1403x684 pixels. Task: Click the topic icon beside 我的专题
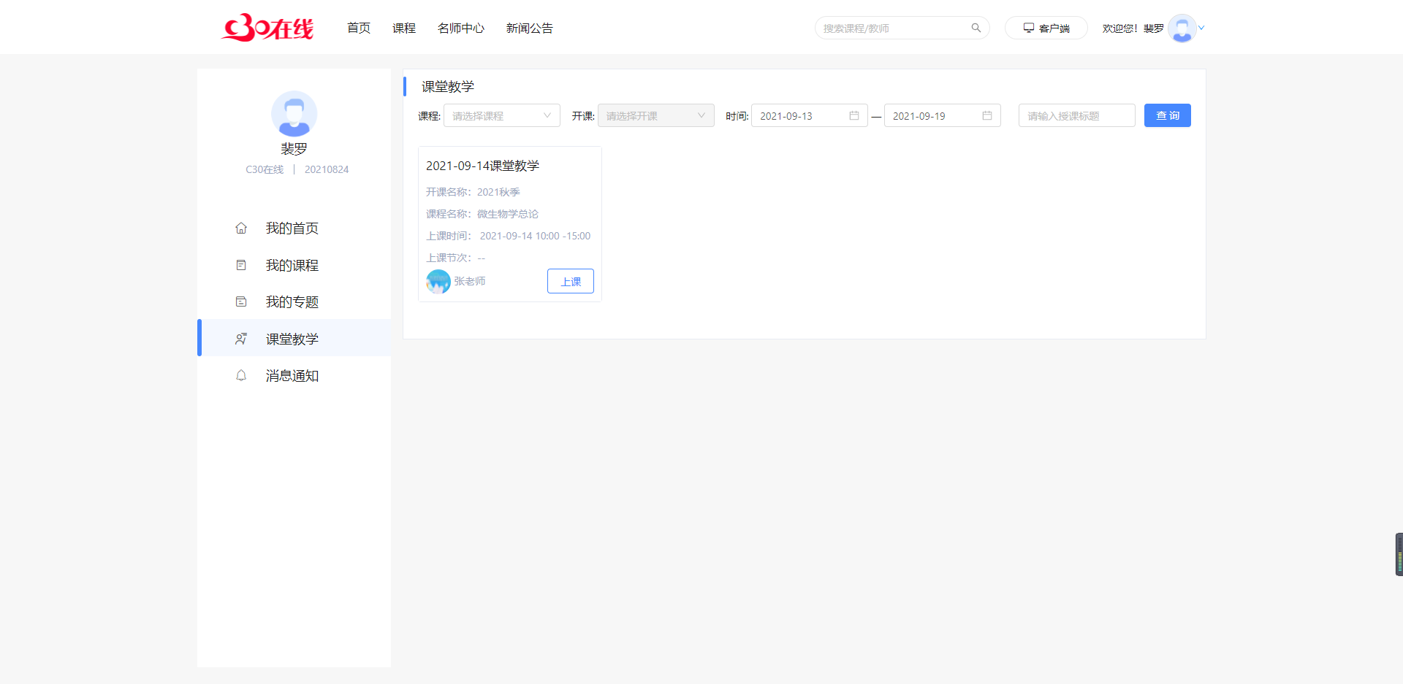[241, 301]
